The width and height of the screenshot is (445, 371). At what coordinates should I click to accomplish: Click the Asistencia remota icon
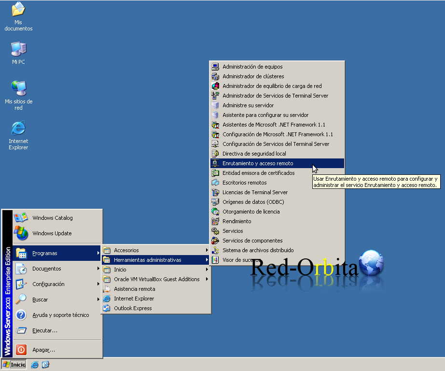pos(107,289)
